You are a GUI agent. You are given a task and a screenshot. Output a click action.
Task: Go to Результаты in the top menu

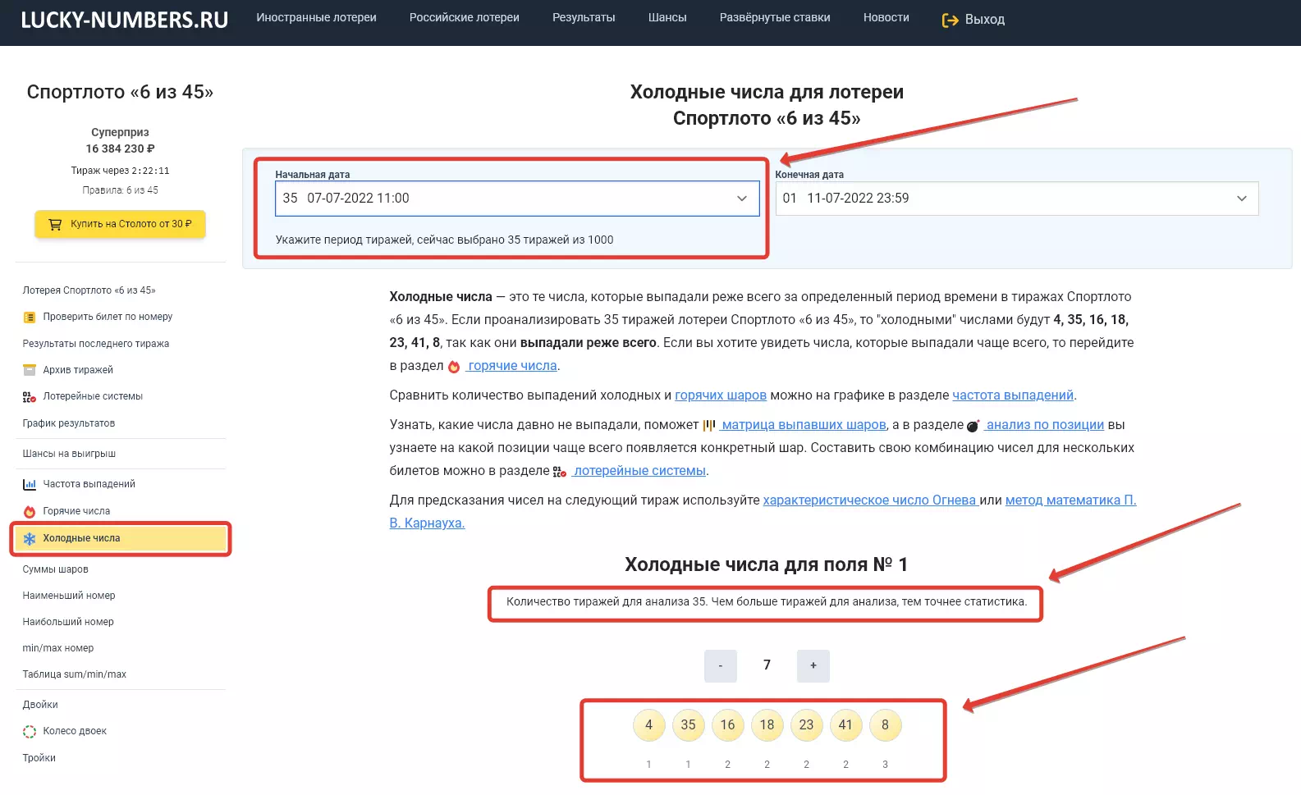point(584,17)
